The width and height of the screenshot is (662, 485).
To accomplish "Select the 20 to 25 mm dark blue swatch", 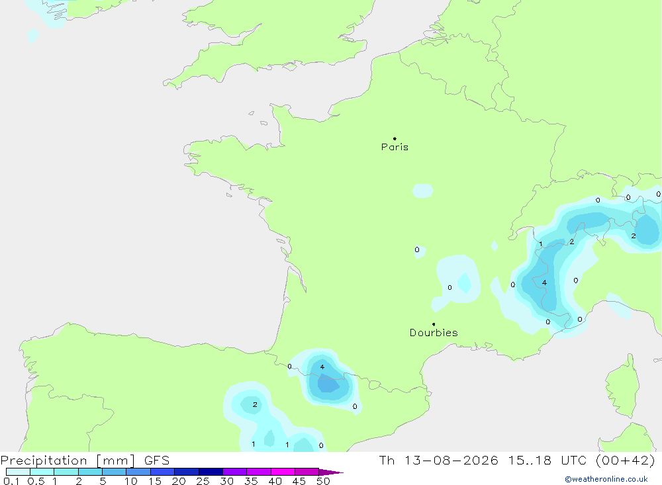I will [186, 472].
